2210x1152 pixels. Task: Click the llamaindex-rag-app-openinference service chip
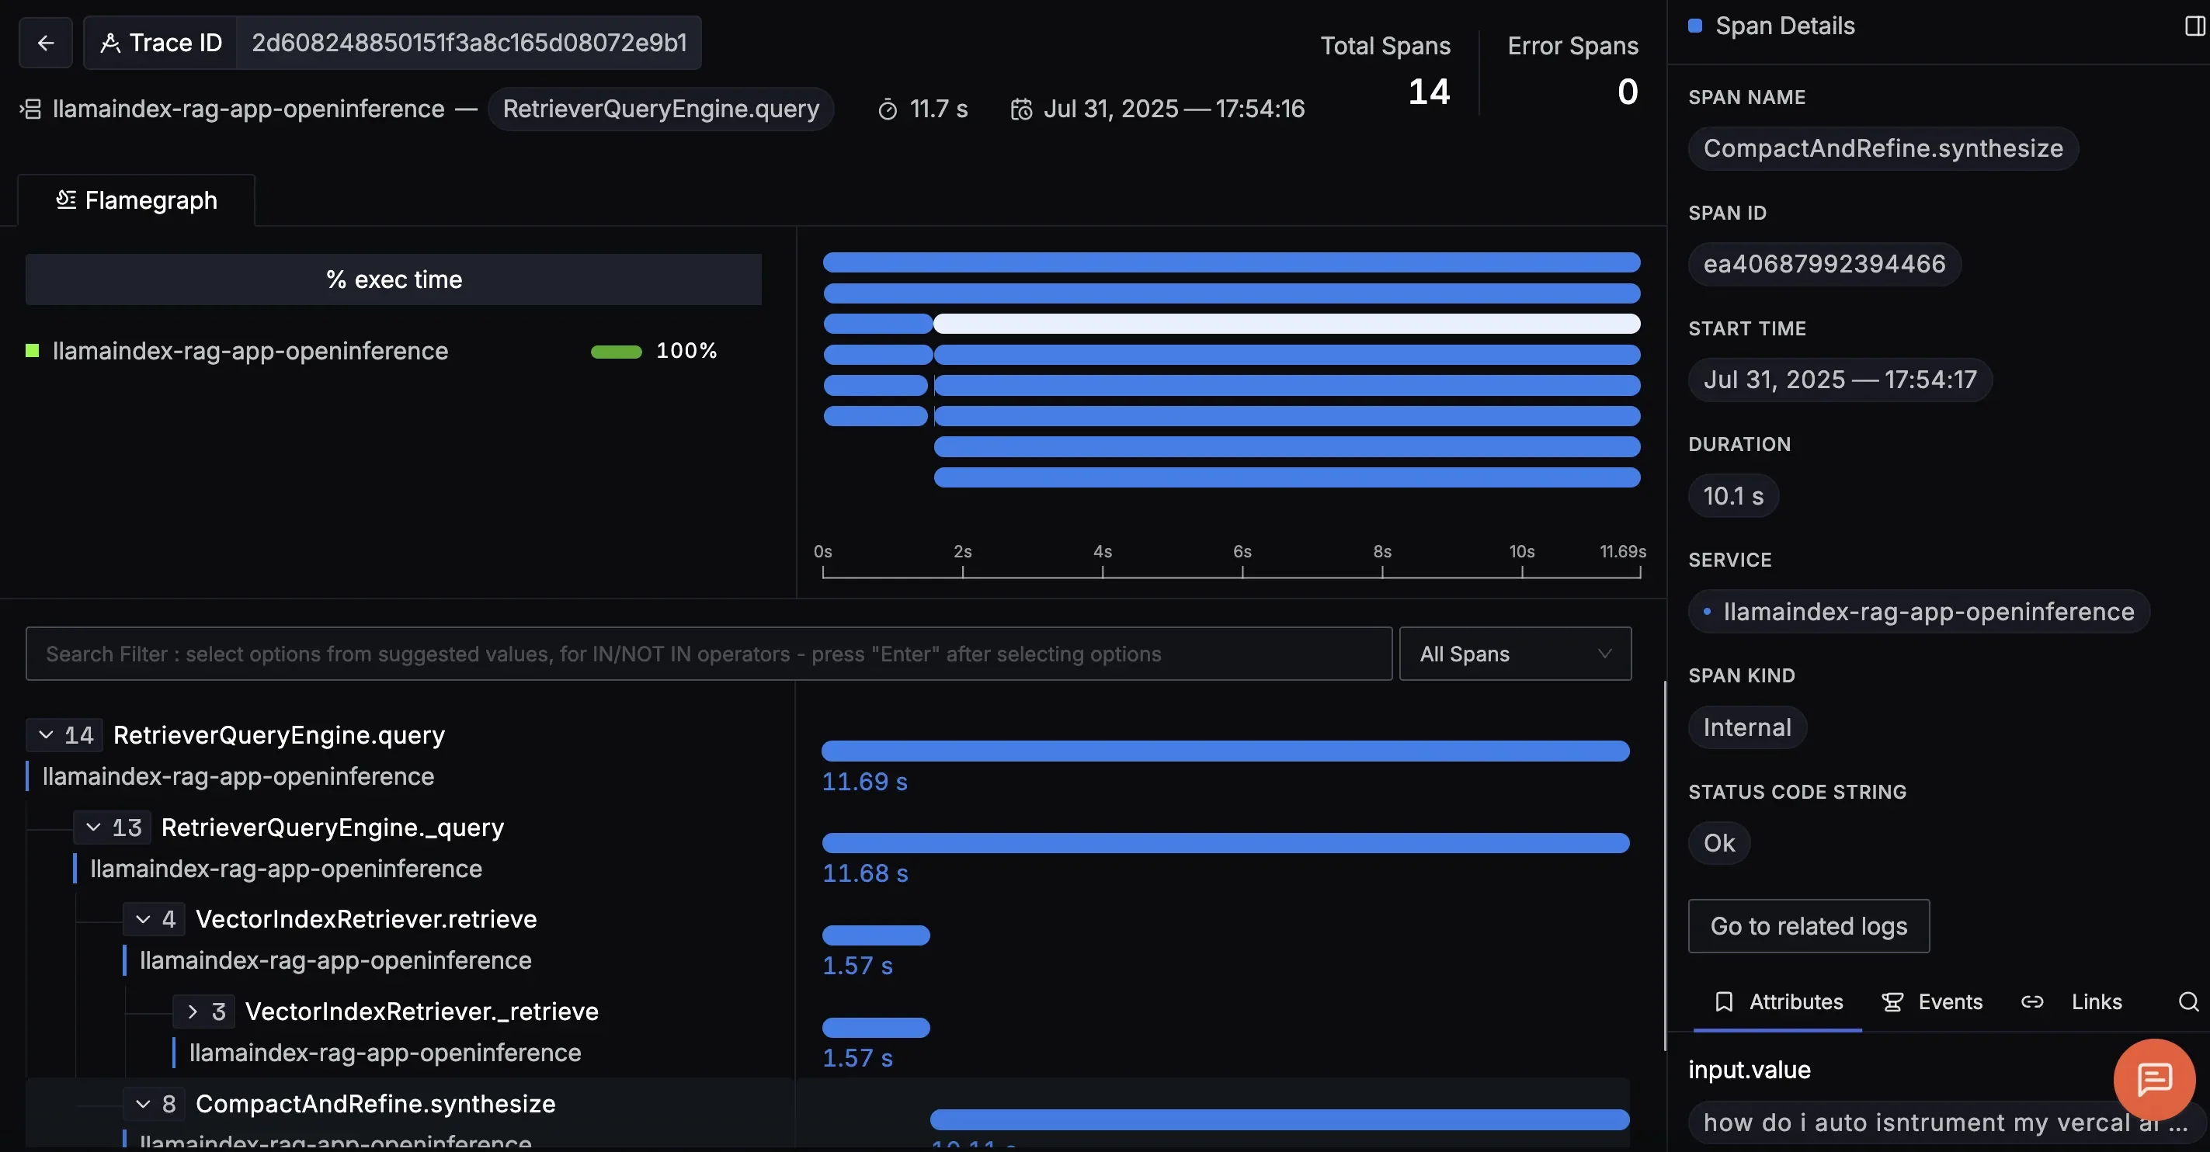[x=1919, y=612]
